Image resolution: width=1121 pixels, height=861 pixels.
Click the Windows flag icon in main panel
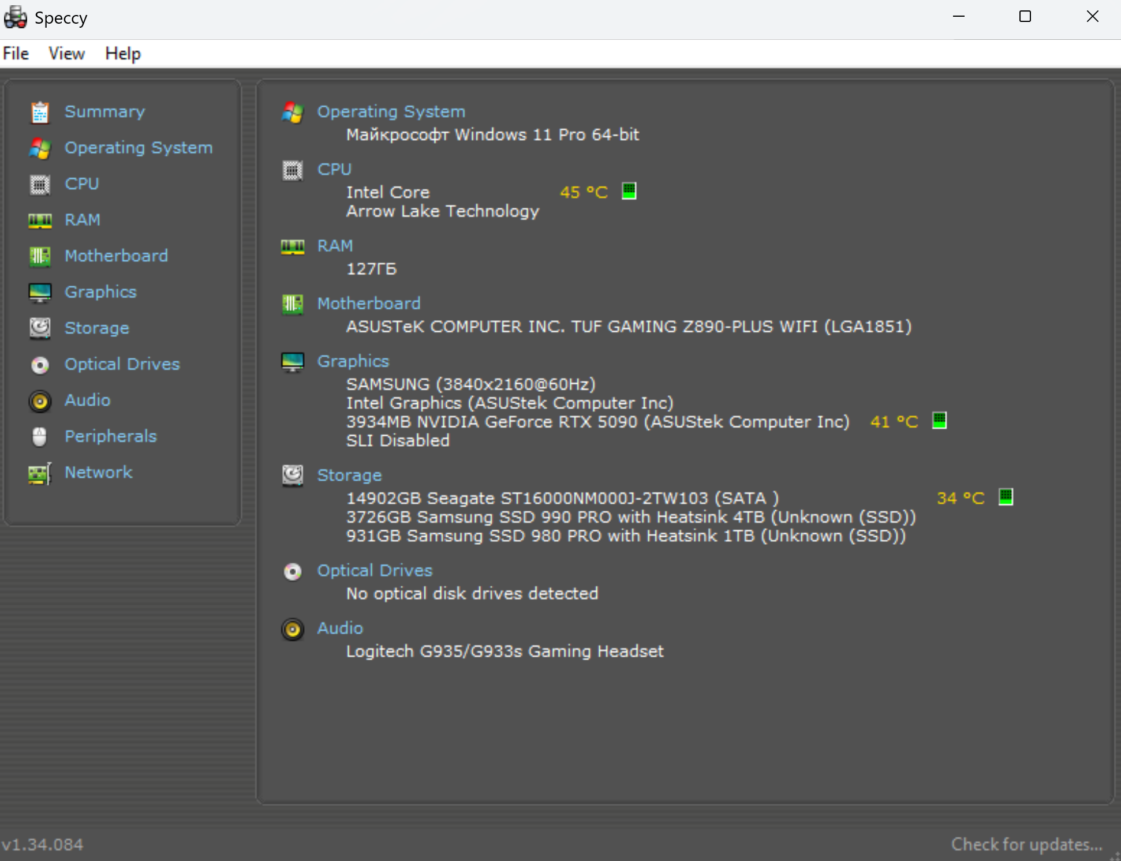[x=293, y=112]
